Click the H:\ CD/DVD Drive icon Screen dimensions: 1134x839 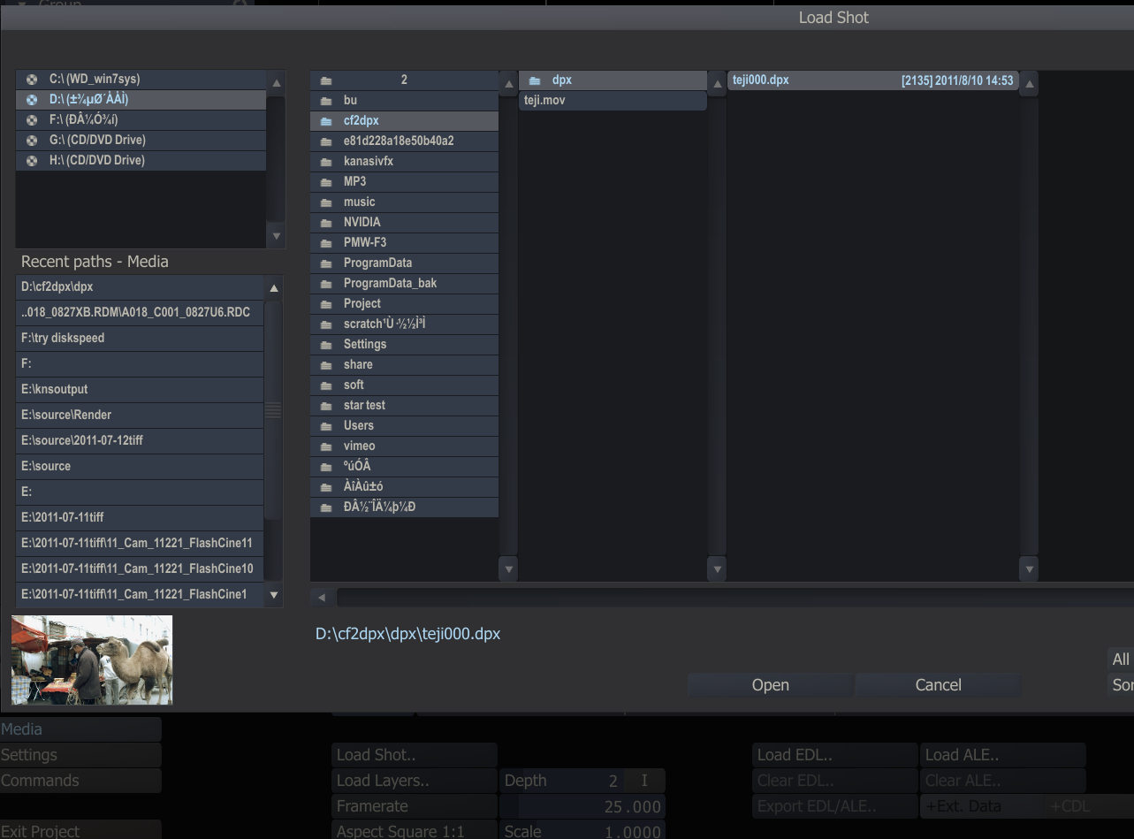point(32,161)
